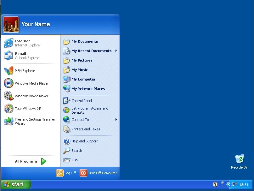The height and width of the screenshot is (191, 254).
Task: Click the Start button
Action: [x=15, y=184]
